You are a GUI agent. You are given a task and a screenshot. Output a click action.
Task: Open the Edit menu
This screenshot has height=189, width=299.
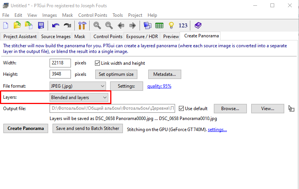[18, 15]
